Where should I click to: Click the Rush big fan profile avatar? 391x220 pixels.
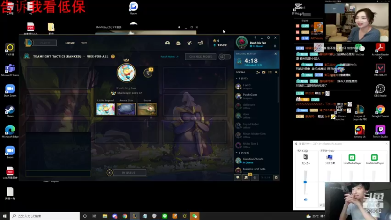241,43
